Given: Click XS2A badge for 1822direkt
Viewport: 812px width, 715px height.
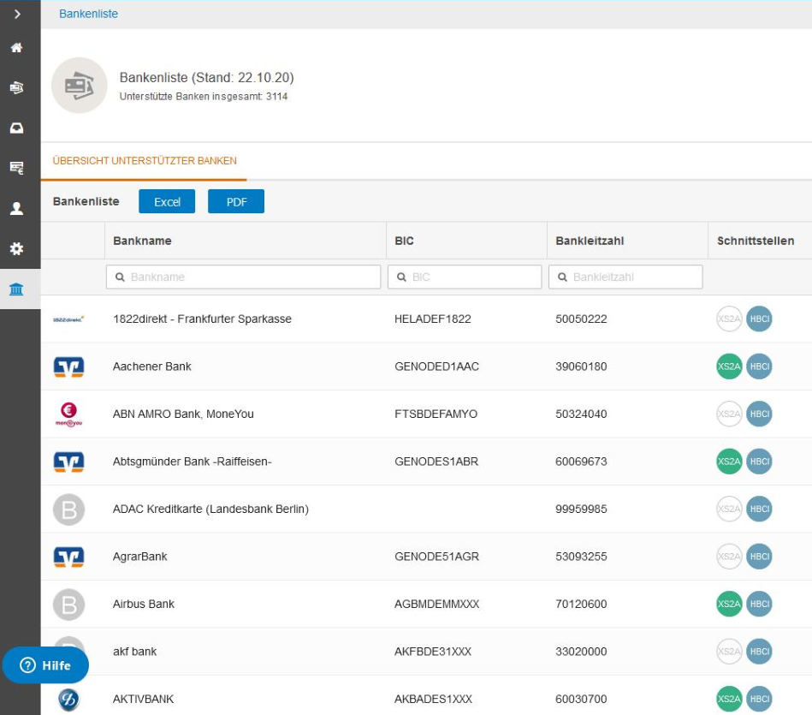Looking at the screenshot, I should (729, 319).
